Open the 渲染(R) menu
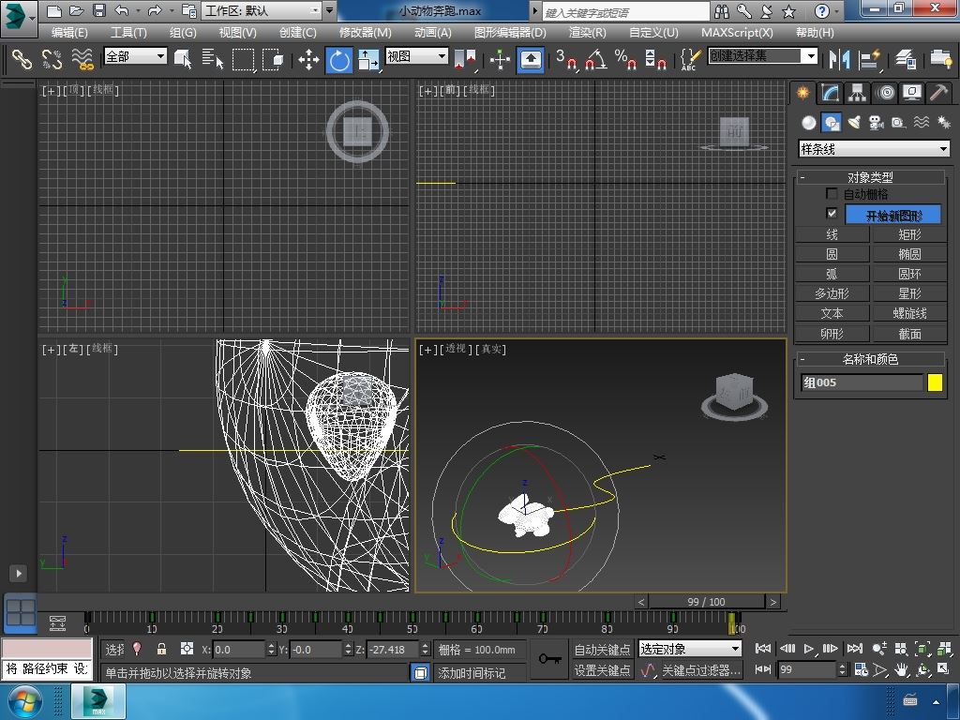The image size is (960, 720). [x=587, y=32]
